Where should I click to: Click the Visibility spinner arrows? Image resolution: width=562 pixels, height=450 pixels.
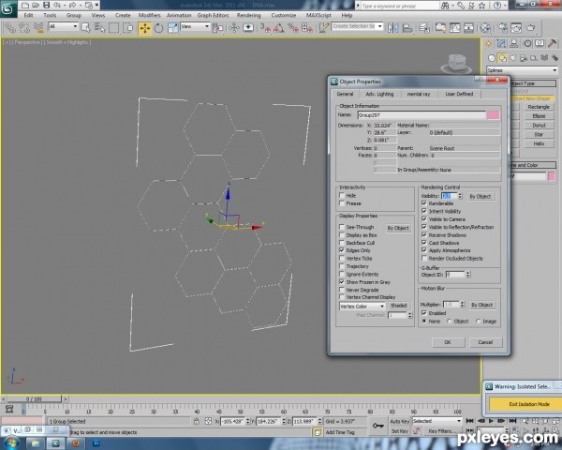coord(460,196)
